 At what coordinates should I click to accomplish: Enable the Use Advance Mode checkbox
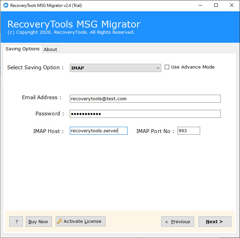tap(167, 67)
